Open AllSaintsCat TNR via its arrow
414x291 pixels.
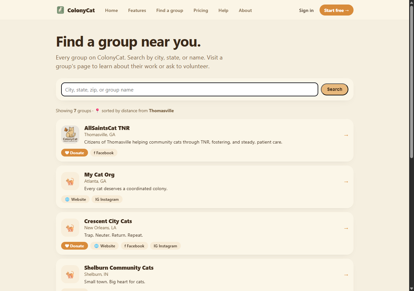click(346, 135)
